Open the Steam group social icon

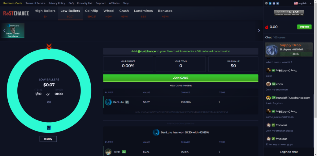[x=267, y=3]
